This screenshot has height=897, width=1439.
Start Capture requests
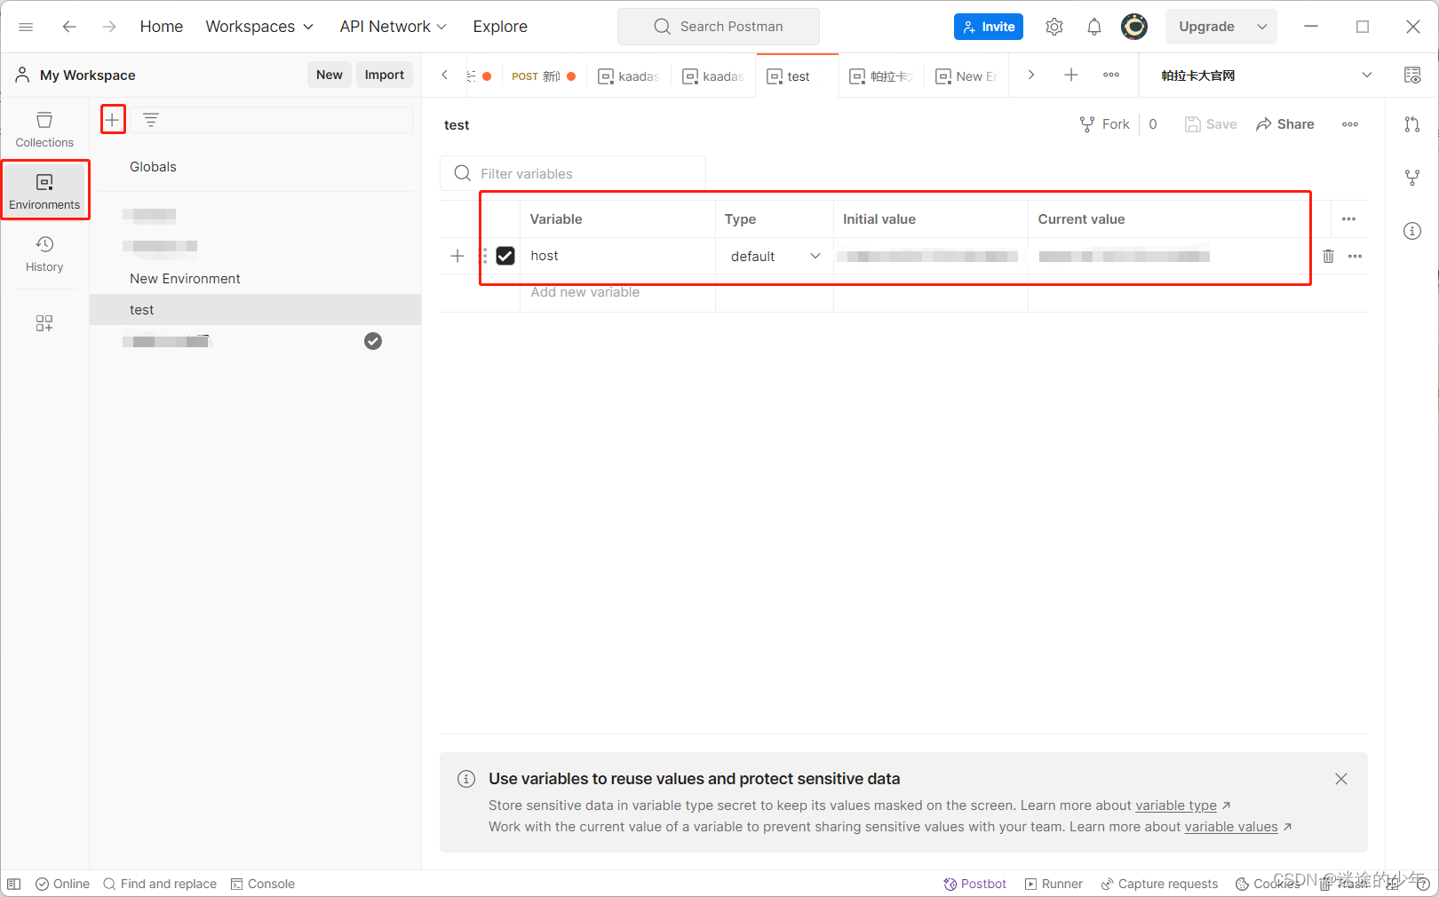point(1159,884)
